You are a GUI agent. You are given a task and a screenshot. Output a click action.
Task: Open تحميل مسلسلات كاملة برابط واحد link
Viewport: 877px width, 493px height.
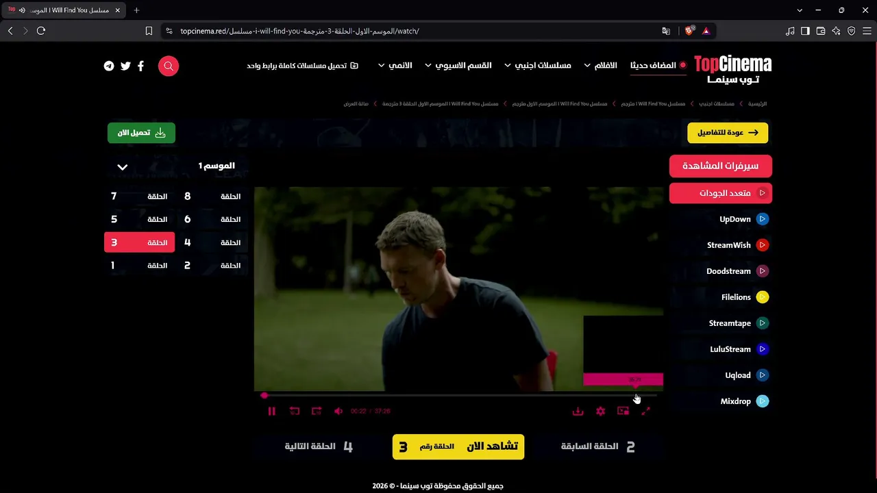click(x=302, y=66)
